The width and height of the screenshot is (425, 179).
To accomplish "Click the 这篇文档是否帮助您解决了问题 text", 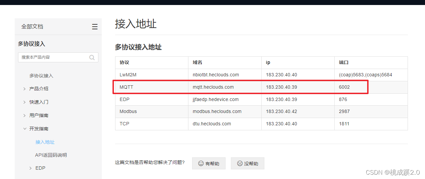I will [x=150, y=163].
